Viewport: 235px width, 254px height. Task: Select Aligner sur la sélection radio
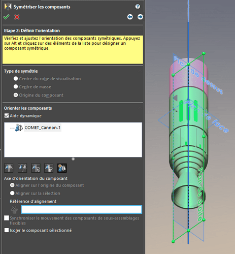(x=12, y=193)
